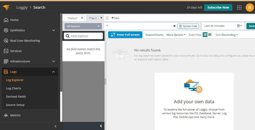Click the panel resize handle
The height and width of the screenshot is (130, 255).
(105, 81)
